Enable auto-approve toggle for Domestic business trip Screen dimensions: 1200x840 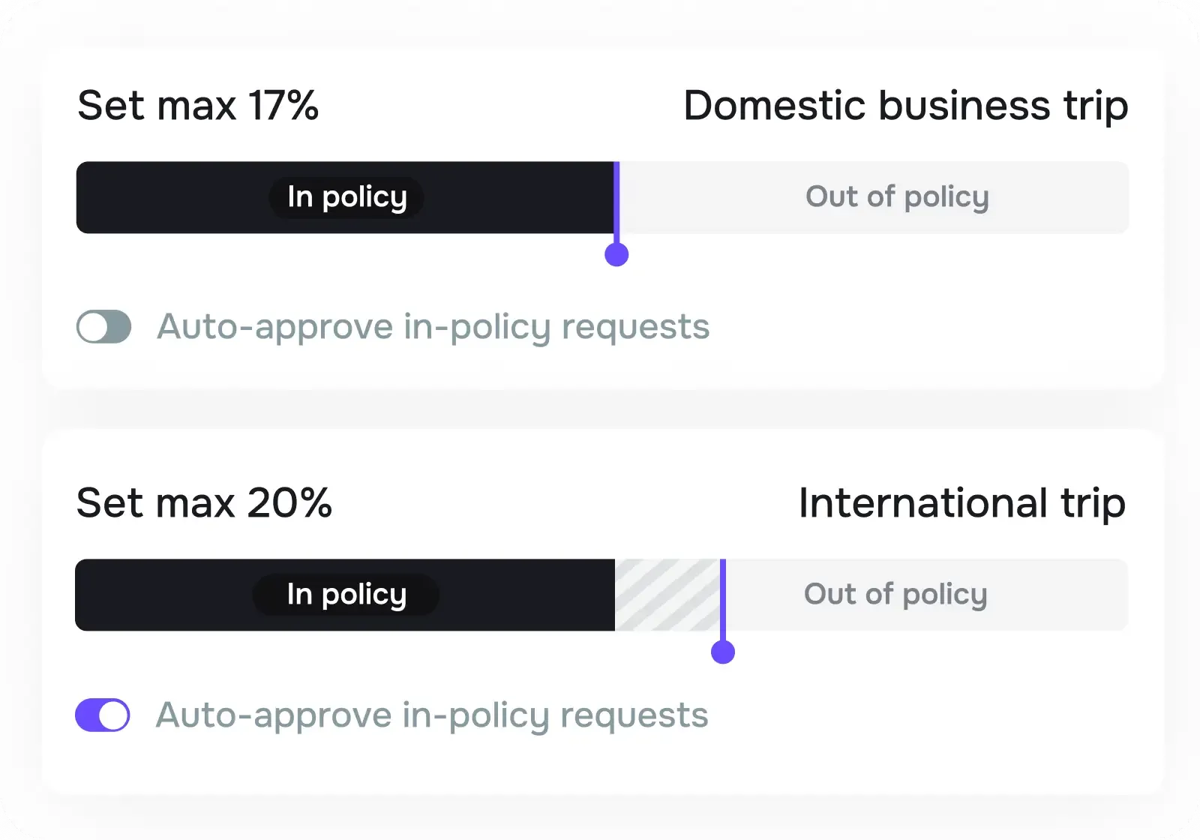(104, 327)
